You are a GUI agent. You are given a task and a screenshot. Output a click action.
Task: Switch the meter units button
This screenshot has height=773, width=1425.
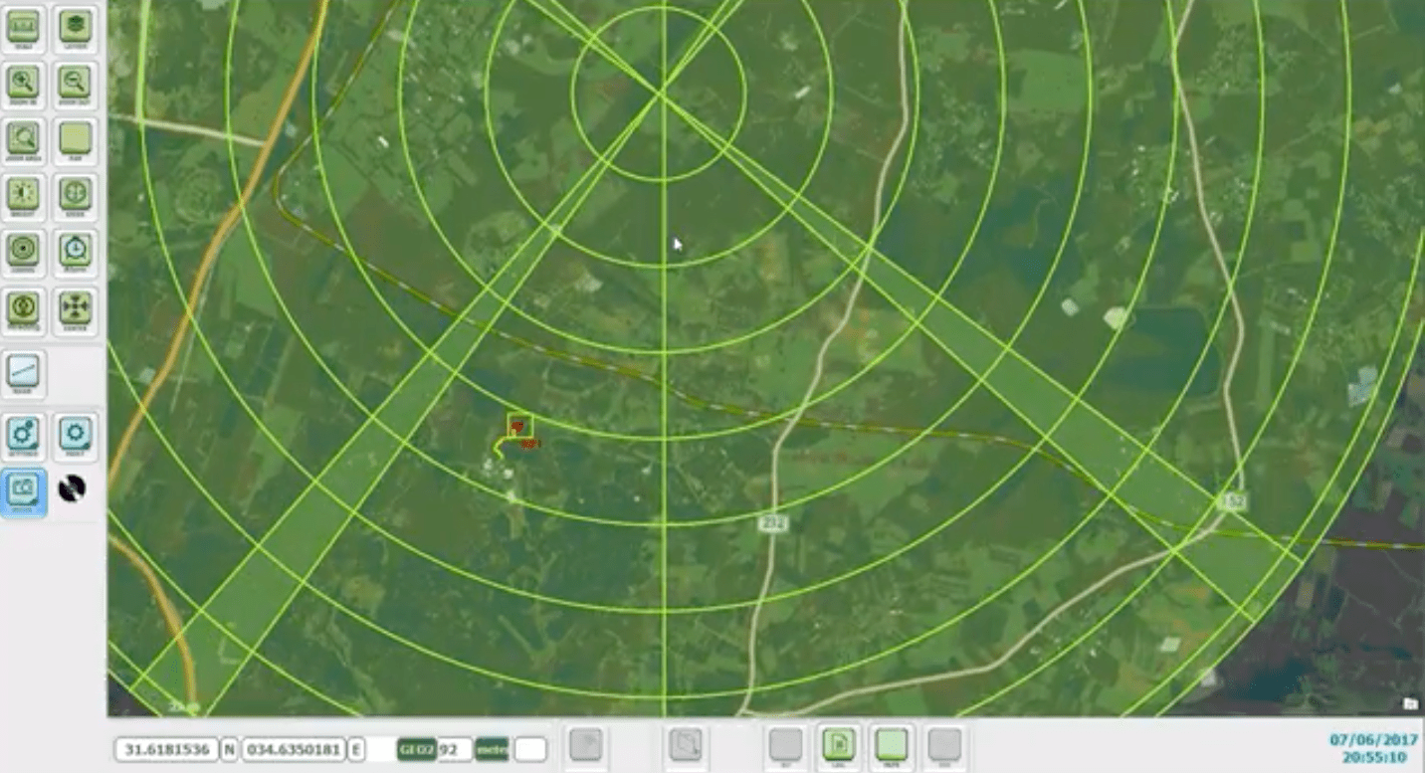pyautogui.click(x=492, y=749)
